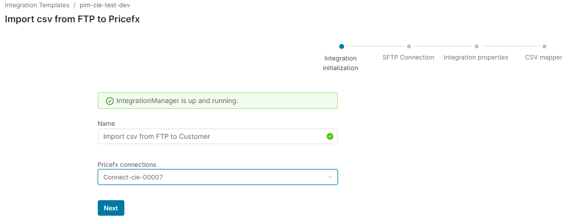
Task: Click the Integration properties step dot
Action: [477, 46]
